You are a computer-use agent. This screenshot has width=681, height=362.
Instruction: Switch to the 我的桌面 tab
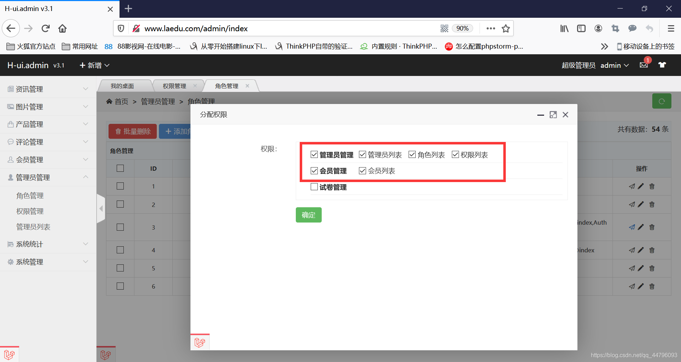pyautogui.click(x=122, y=86)
